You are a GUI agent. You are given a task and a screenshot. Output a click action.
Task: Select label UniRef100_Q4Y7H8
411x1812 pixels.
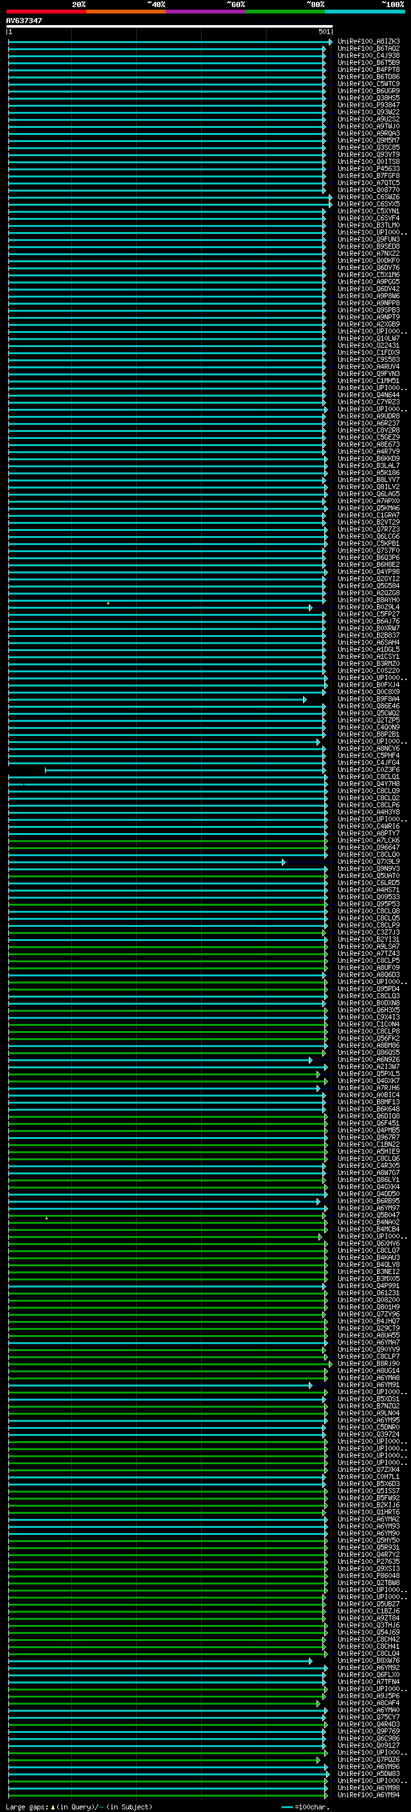point(368,784)
